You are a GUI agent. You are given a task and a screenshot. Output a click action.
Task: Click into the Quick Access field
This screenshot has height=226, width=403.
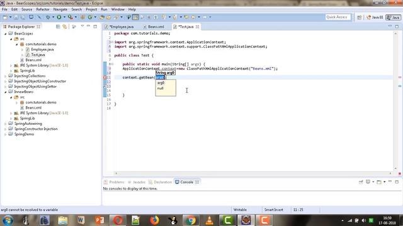338,17
